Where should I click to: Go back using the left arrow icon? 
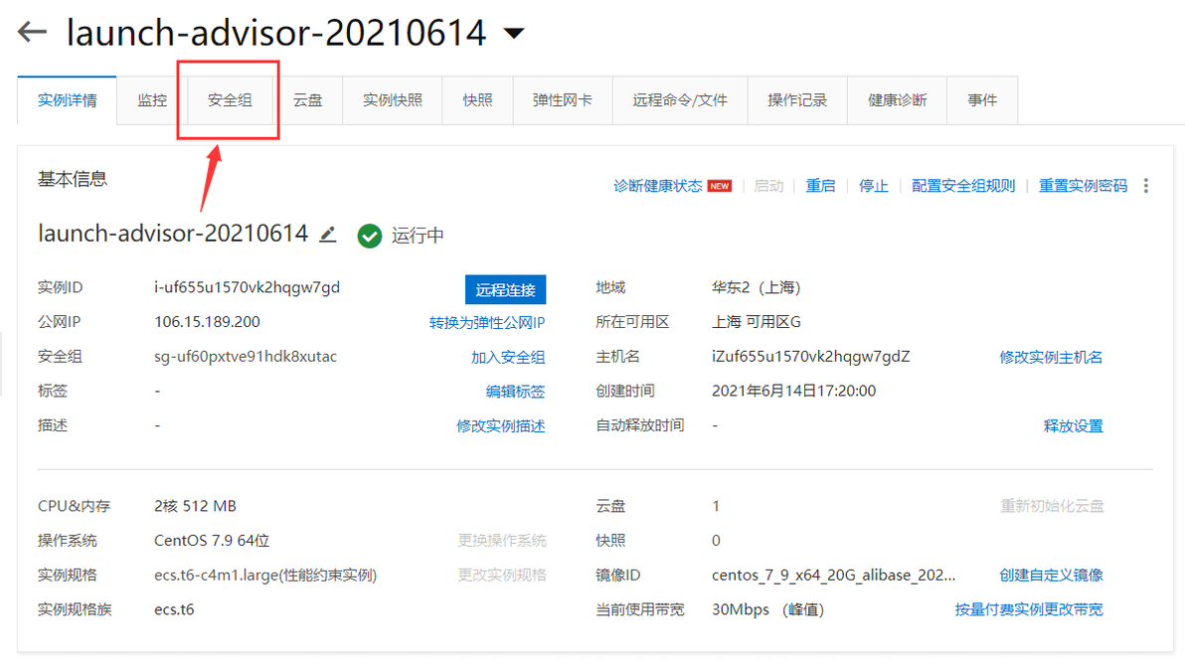click(33, 32)
